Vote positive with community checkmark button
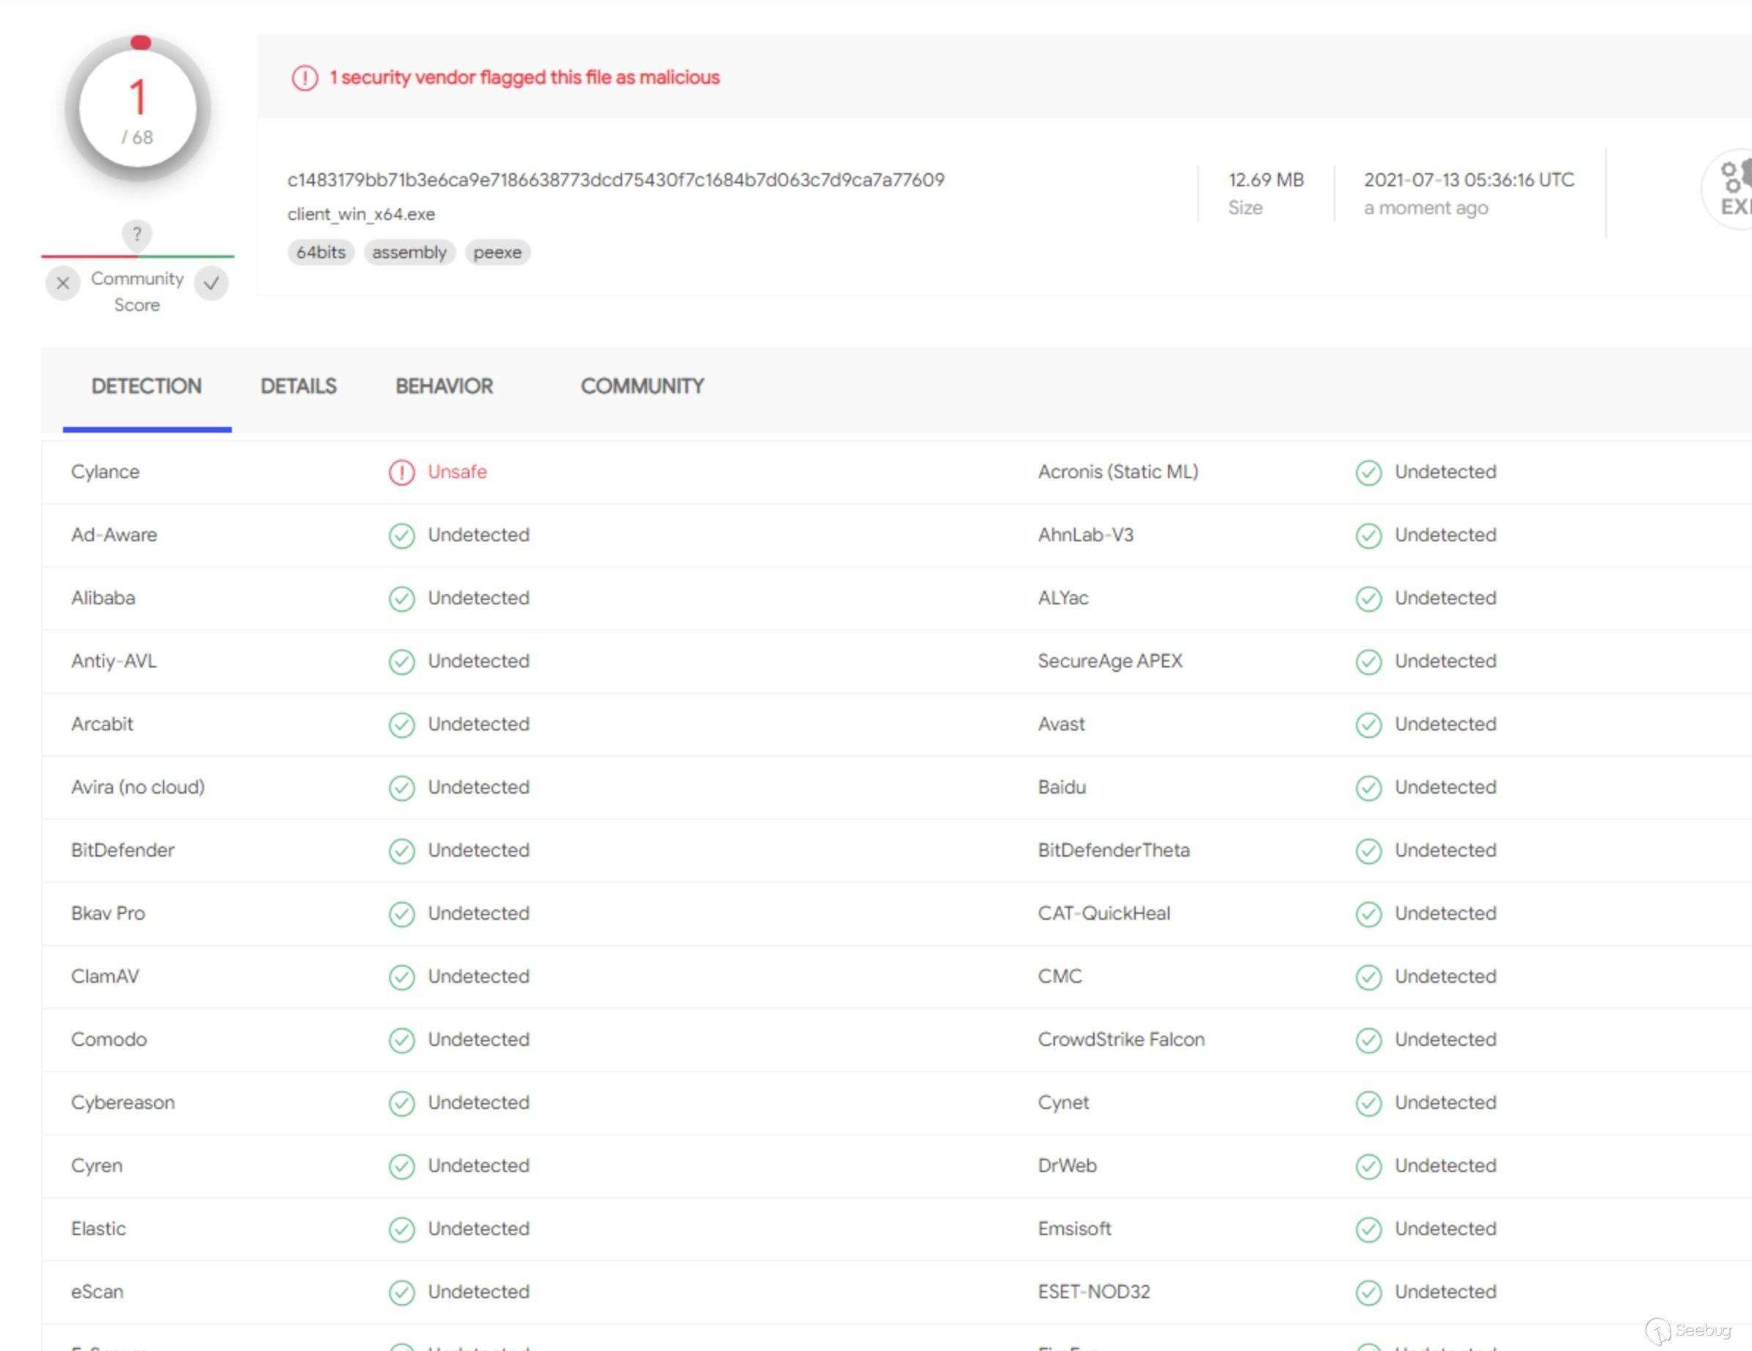The image size is (1752, 1351). pyautogui.click(x=212, y=283)
